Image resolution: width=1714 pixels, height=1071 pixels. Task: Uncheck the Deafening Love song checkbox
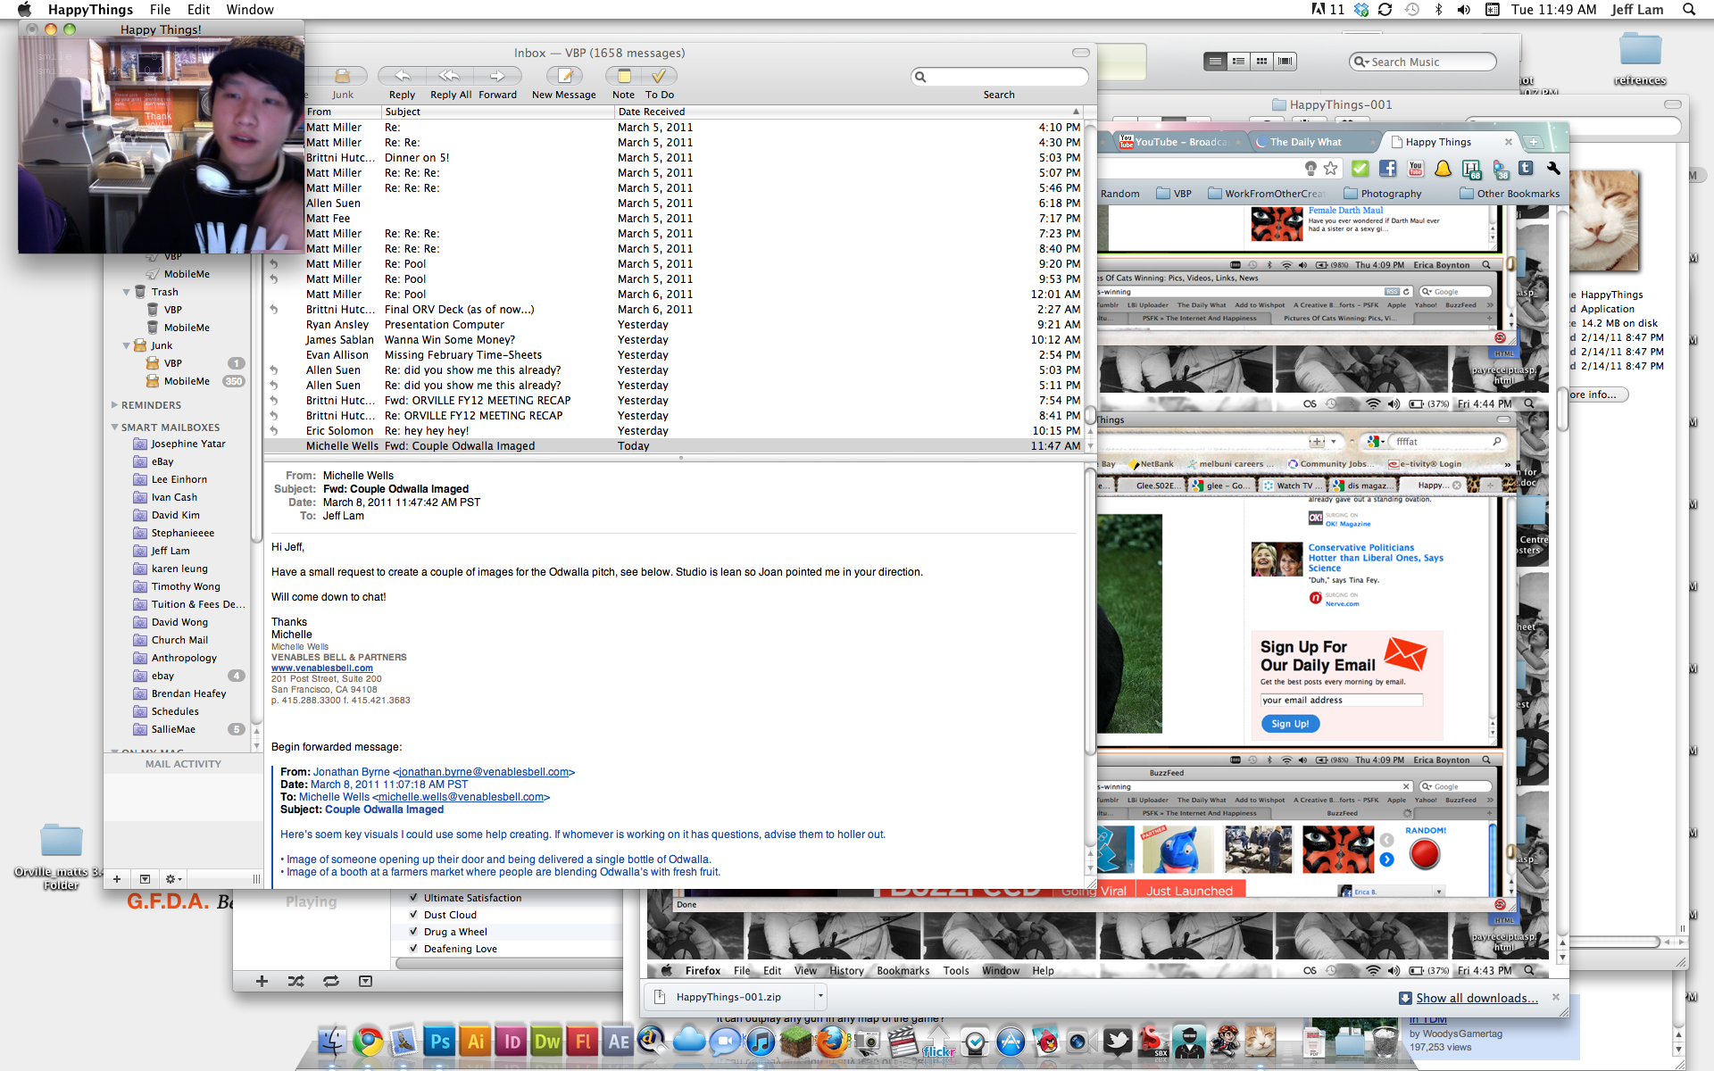(x=413, y=949)
